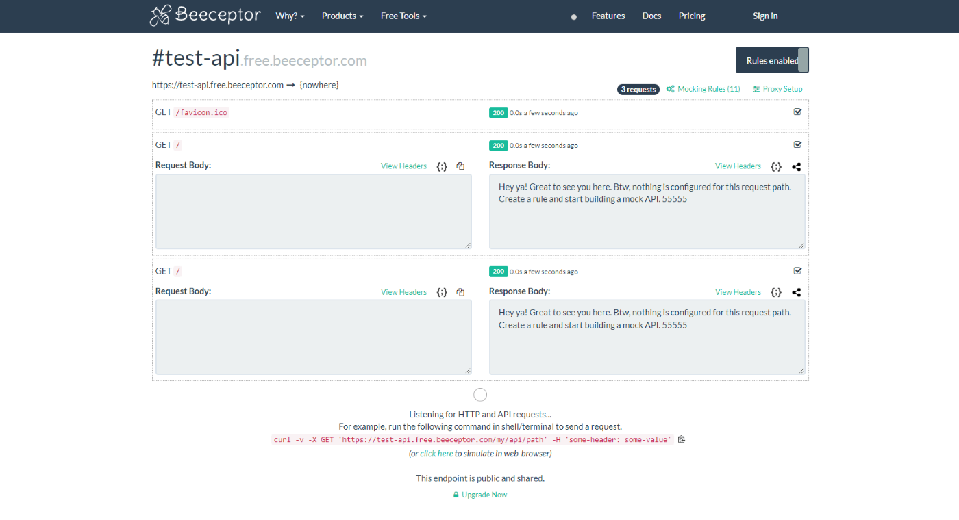Screen dimensions: 959x520
Task: Click the Upgrade Now link
Action: click(x=484, y=495)
